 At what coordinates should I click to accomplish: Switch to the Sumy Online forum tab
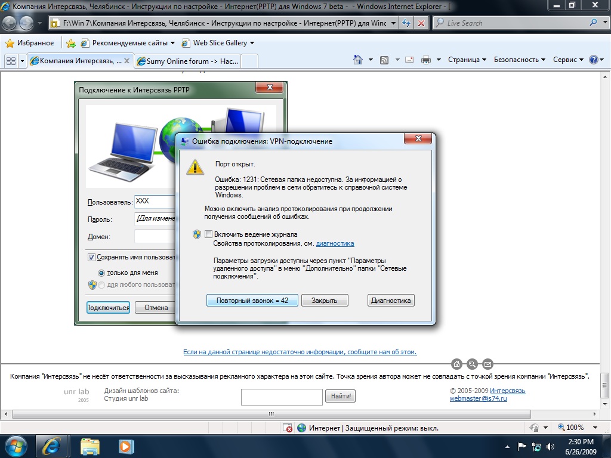(x=187, y=61)
